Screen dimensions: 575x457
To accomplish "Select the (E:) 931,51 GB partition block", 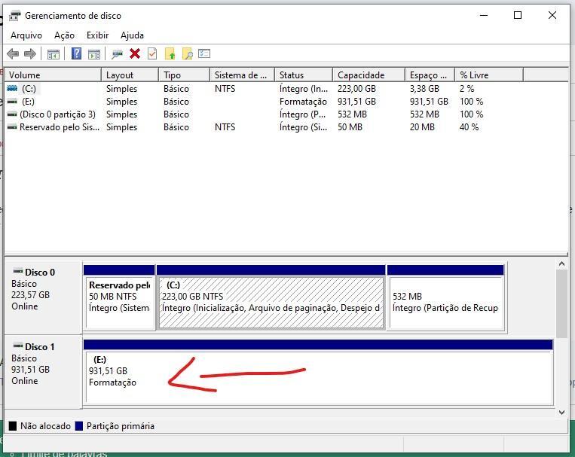I will 318,373.
